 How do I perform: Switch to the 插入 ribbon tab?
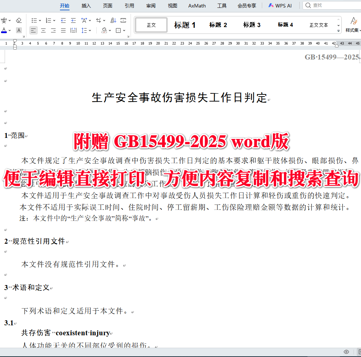87,5
